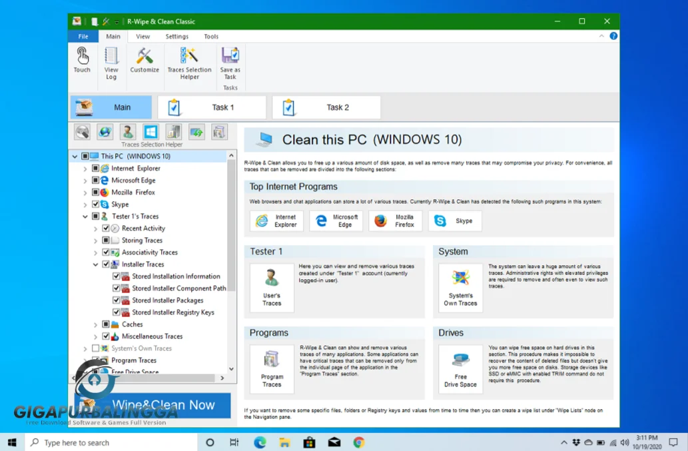
Task: Uncheck the Skype checkbox
Action: (95, 204)
